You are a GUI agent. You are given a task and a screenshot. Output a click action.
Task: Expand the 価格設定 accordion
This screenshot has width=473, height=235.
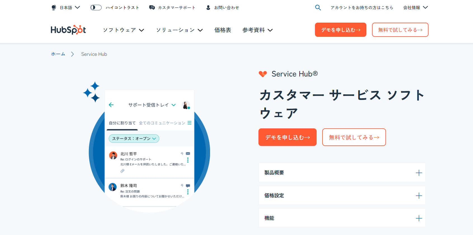click(342, 195)
